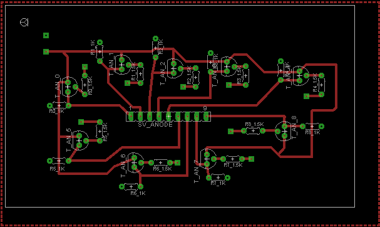Pick the T_AN_0 transistor center cross

68,87
